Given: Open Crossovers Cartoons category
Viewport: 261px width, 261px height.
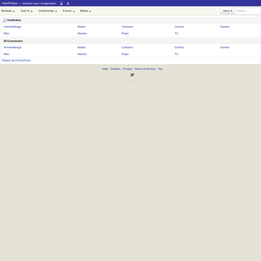Looking at the screenshot, I should coord(127,47).
